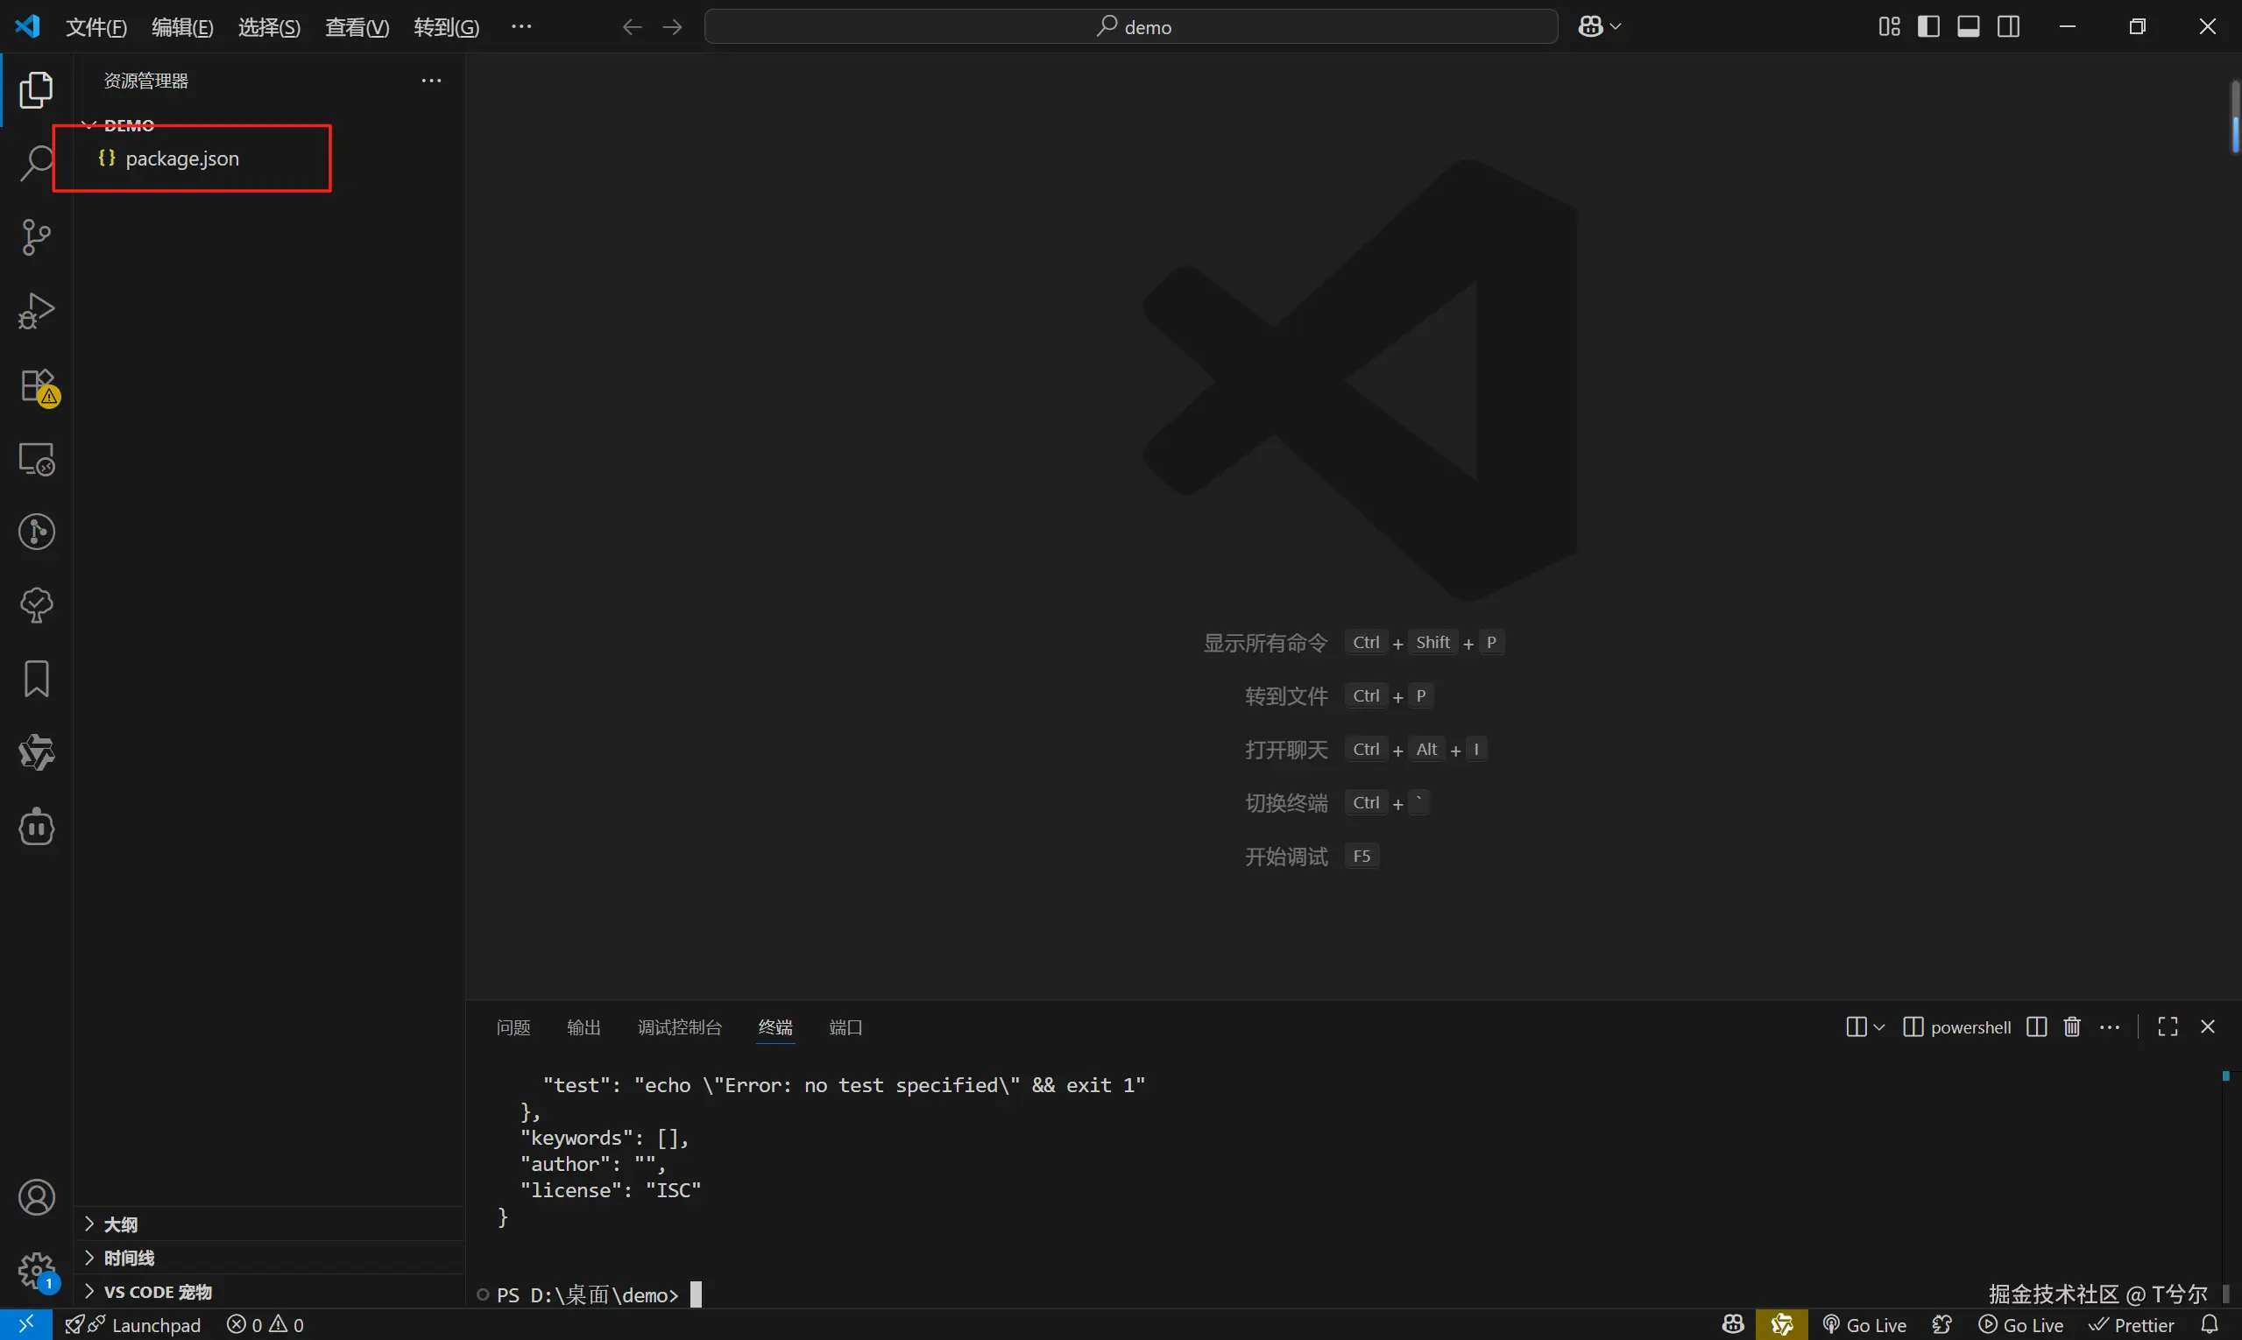Screen dimensions: 2242x1340
Task: Open the Source Control view
Action: tap(36, 237)
